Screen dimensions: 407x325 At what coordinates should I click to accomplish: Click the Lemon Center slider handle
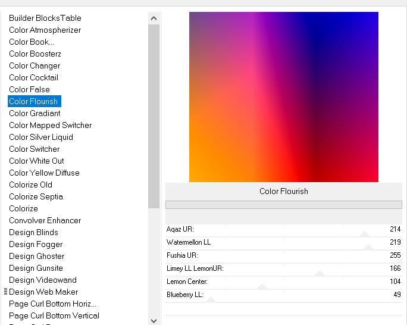(x=262, y=286)
